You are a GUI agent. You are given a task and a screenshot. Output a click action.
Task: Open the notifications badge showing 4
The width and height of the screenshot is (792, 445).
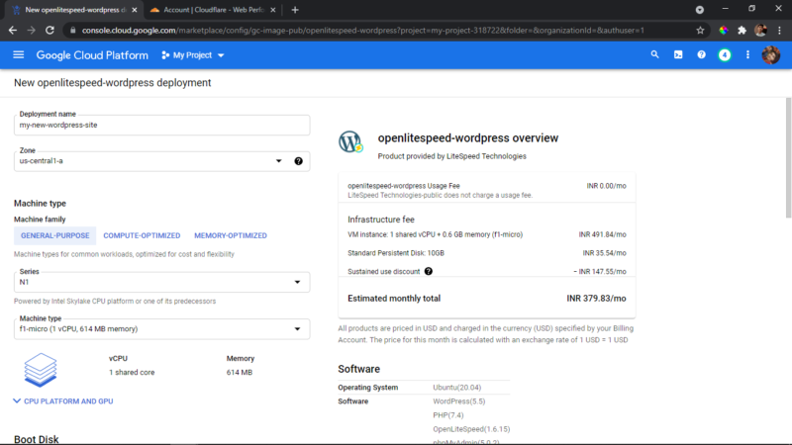[x=725, y=55]
